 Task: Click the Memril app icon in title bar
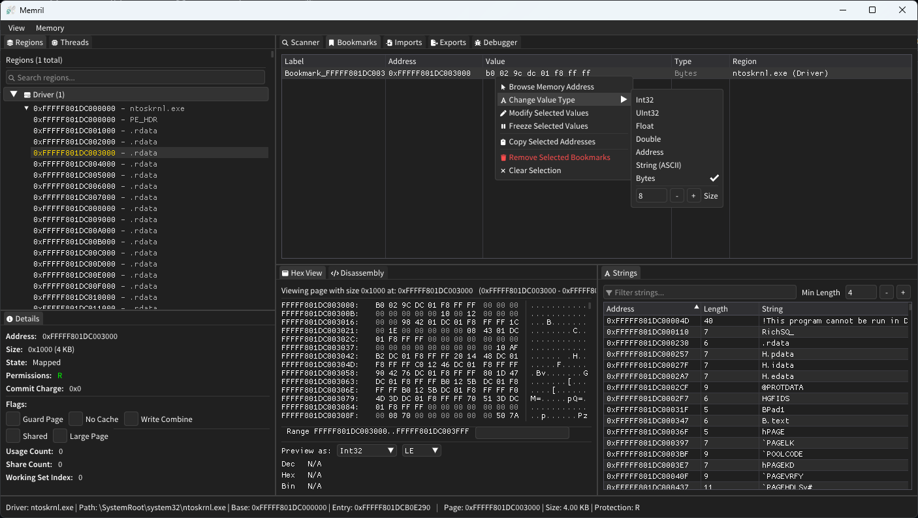coord(10,10)
